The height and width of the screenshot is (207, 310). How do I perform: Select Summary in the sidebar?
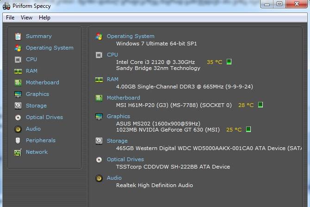(39, 36)
